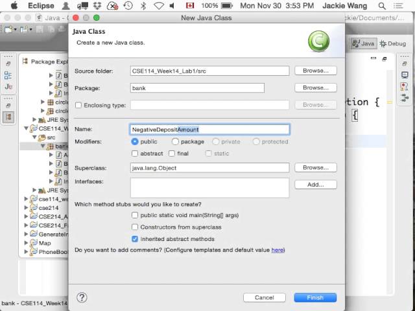The height and width of the screenshot is (311, 415).
Task: Restore the right trim stack
Action: point(405,63)
